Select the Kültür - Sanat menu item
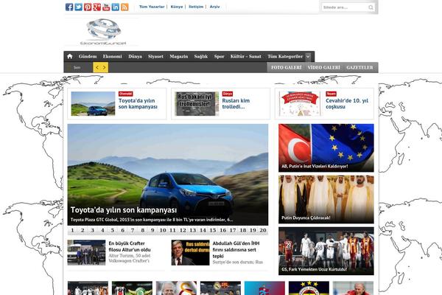The width and height of the screenshot is (442, 295). click(246, 57)
